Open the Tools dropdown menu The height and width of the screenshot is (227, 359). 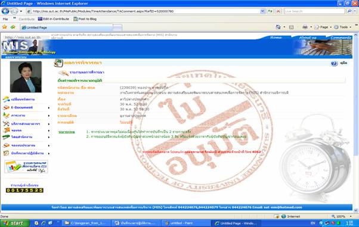point(343,27)
